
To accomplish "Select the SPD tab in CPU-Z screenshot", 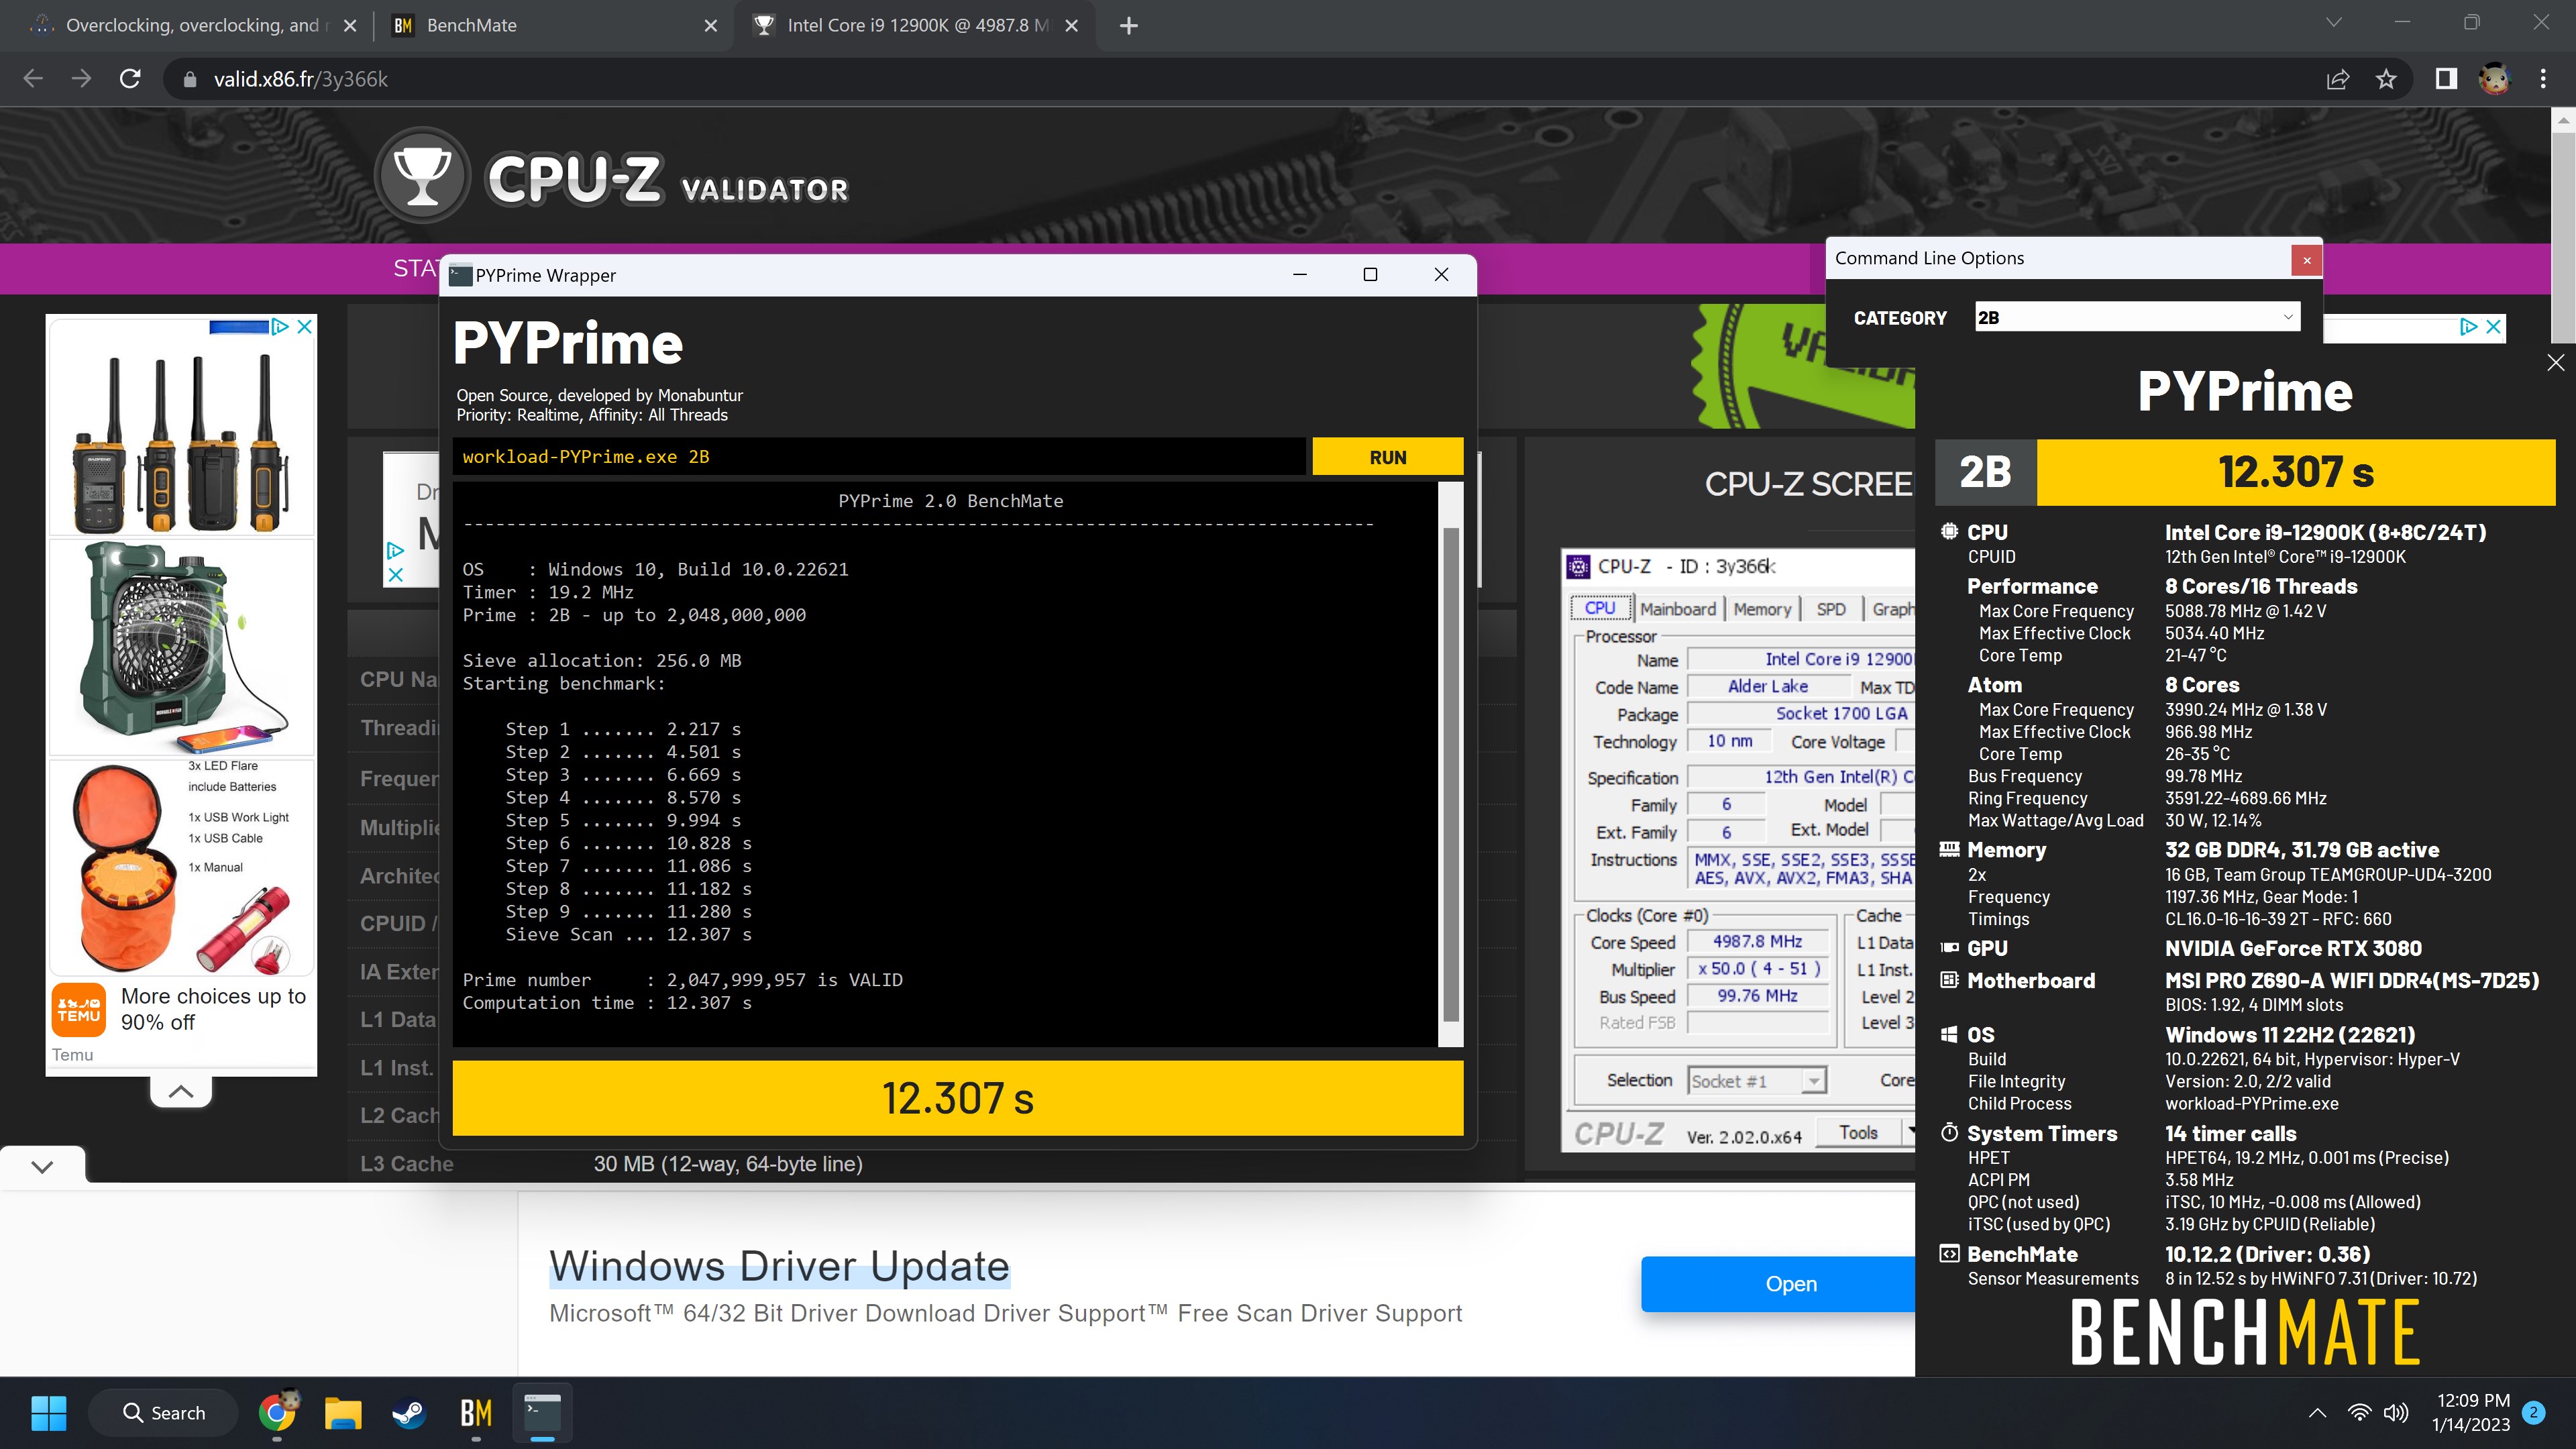I will (1831, 609).
